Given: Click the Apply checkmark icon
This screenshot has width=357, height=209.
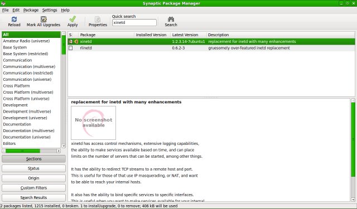Looking at the screenshot, I should [x=73, y=19].
